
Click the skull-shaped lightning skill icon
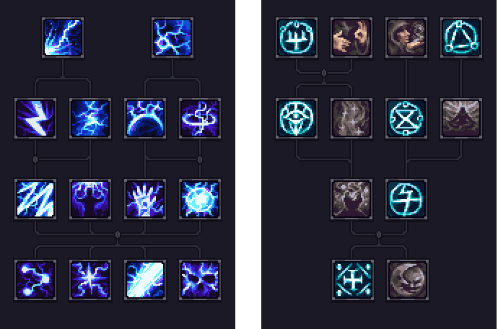tap(200, 280)
